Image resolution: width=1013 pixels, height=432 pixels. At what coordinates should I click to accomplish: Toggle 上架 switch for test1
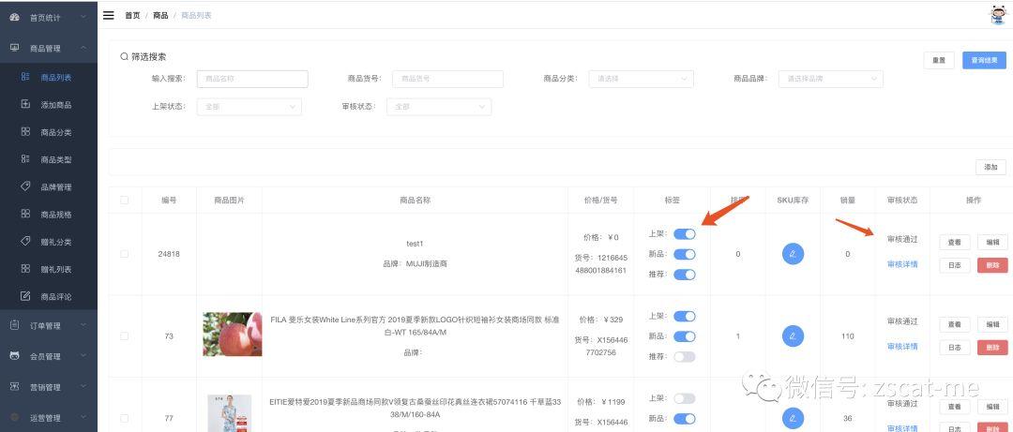(x=684, y=233)
